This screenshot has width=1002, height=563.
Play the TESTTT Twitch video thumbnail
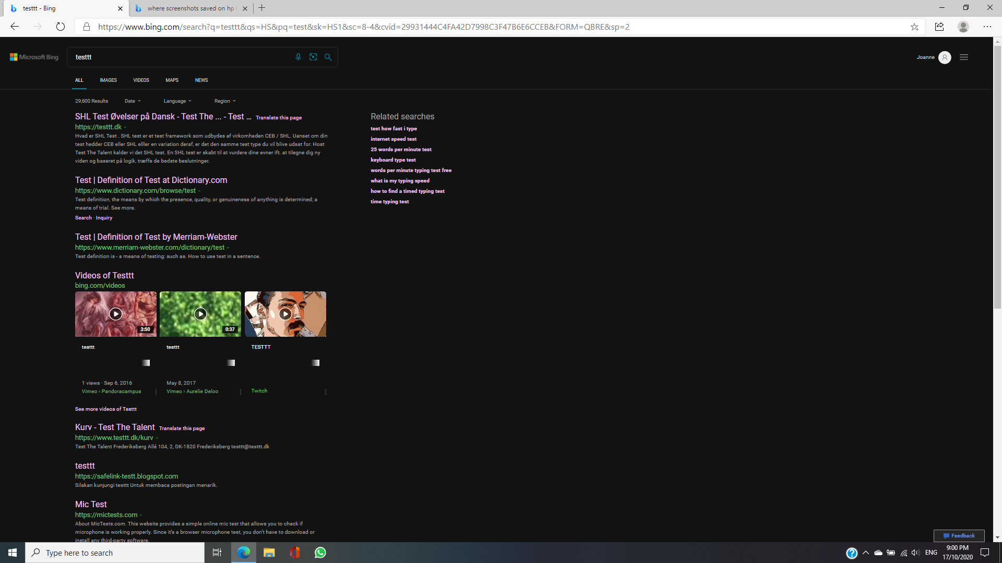tap(285, 314)
